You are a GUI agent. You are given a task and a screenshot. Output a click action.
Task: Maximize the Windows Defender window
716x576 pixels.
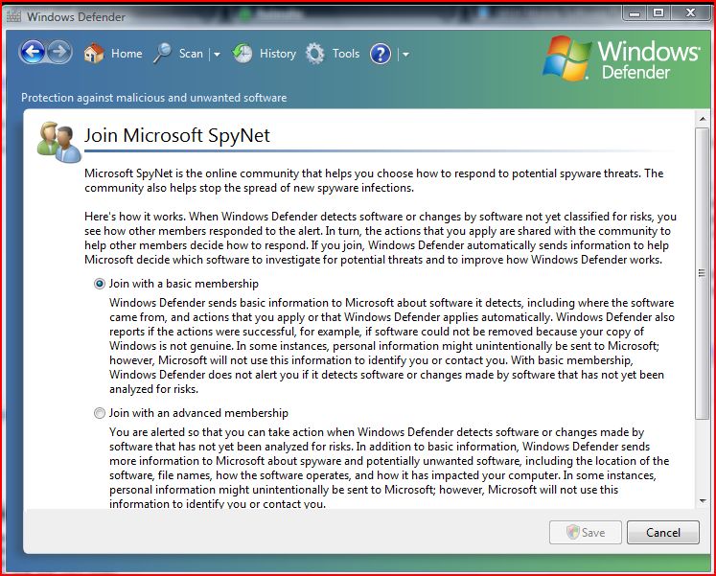click(x=658, y=12)
